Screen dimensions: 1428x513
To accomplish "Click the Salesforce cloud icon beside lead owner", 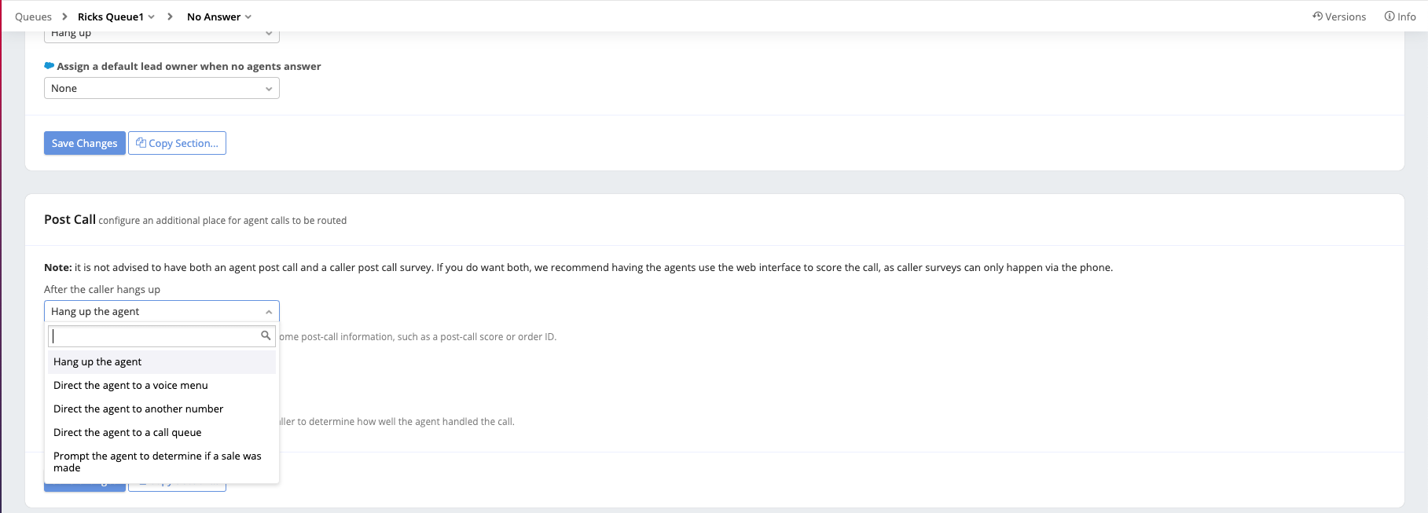I will coord(50,66).
